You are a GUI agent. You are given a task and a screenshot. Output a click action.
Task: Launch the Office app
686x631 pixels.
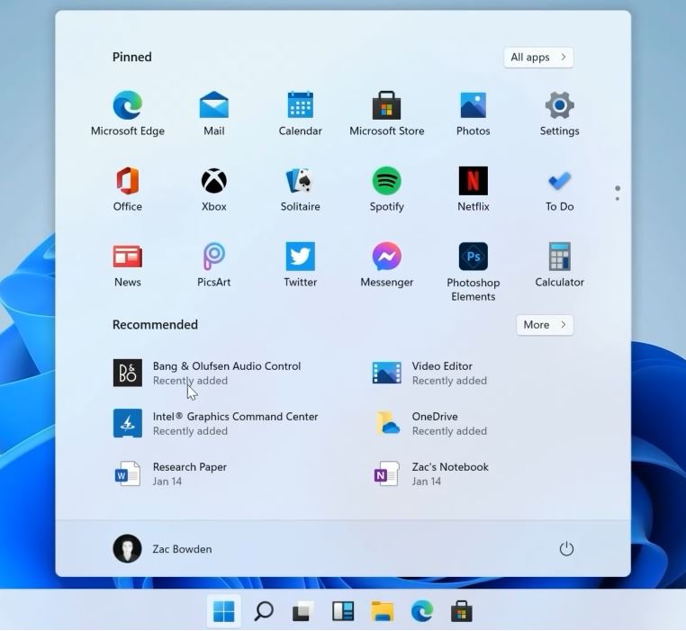tap(127, 189)
